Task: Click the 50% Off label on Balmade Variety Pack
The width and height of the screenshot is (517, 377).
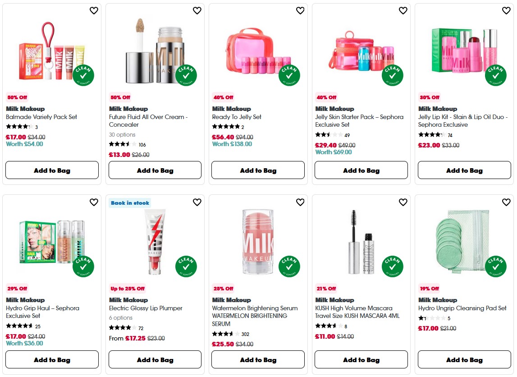Action: click(x=16, y=97)
